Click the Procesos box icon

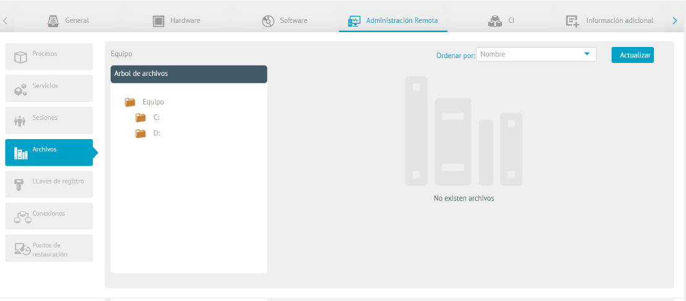click(20, 57)
